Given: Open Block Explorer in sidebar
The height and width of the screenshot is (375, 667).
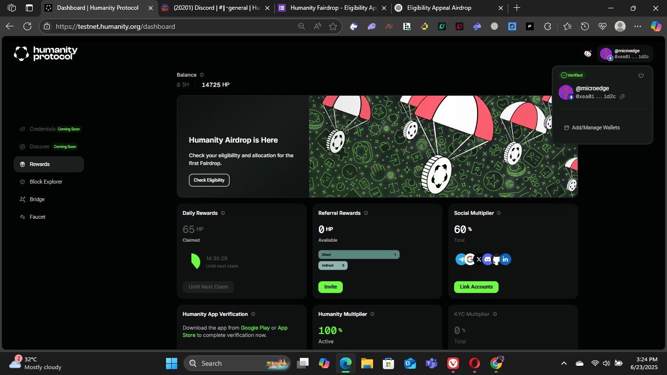Looking at the screenshot, I should click(46, 182).
